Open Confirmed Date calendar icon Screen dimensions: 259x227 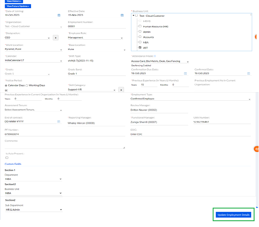click(x=249, y=73)
